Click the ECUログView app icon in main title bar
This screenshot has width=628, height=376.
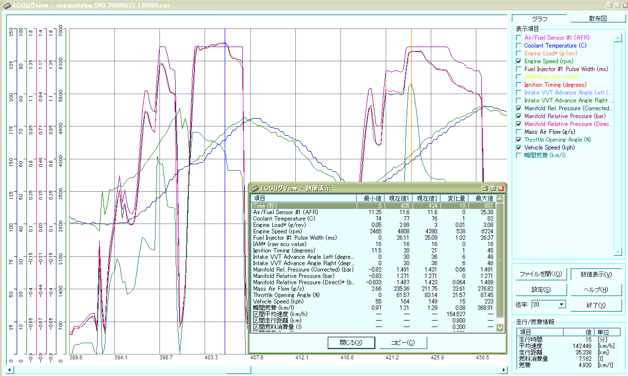coord(6,5)
